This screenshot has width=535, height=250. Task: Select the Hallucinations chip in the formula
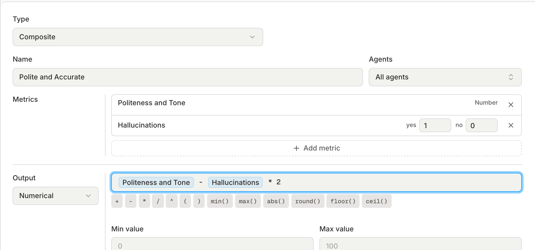[x=235, y=183]
